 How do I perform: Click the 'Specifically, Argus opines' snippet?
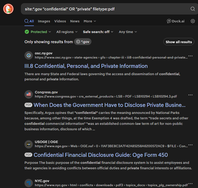click(106, 121)
